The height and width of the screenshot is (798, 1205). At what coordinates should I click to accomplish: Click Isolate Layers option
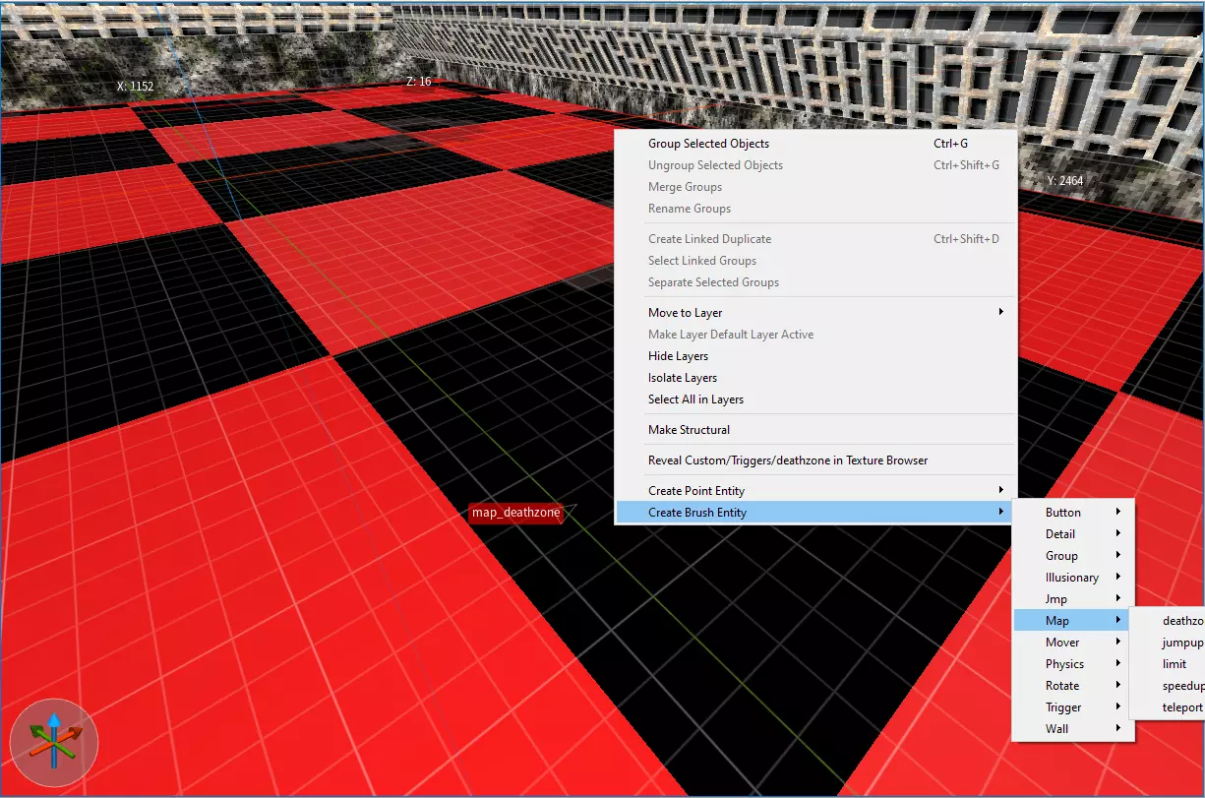tap(682, 378)
